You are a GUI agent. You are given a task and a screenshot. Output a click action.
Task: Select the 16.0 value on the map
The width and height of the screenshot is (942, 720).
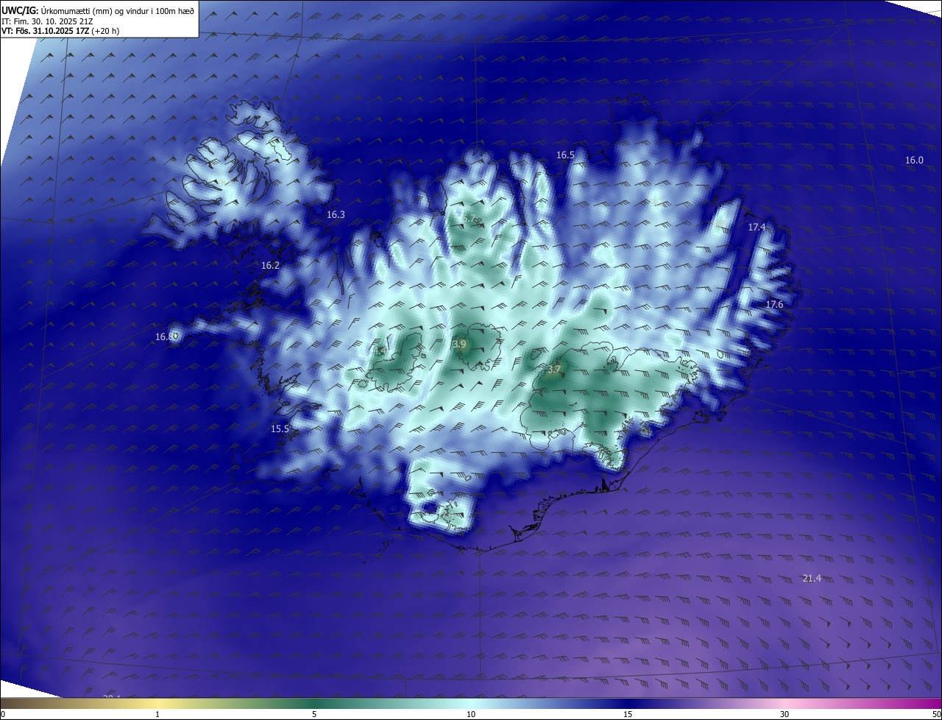coord(914,160)
